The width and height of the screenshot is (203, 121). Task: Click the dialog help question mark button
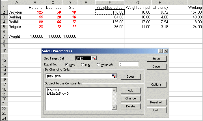tap(161, 51)
